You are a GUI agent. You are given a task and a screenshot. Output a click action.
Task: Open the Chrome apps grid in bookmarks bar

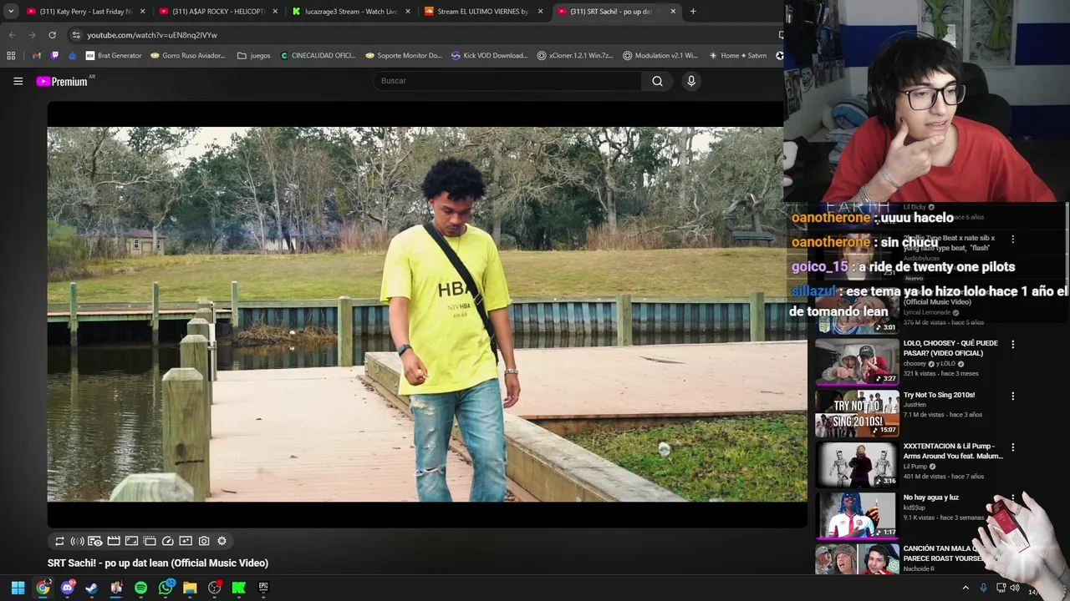pos(11,56)
